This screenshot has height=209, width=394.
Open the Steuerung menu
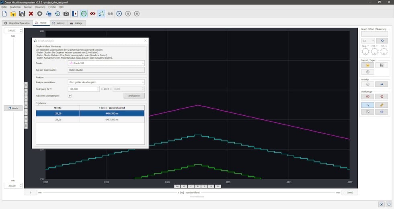coord(40,7)
